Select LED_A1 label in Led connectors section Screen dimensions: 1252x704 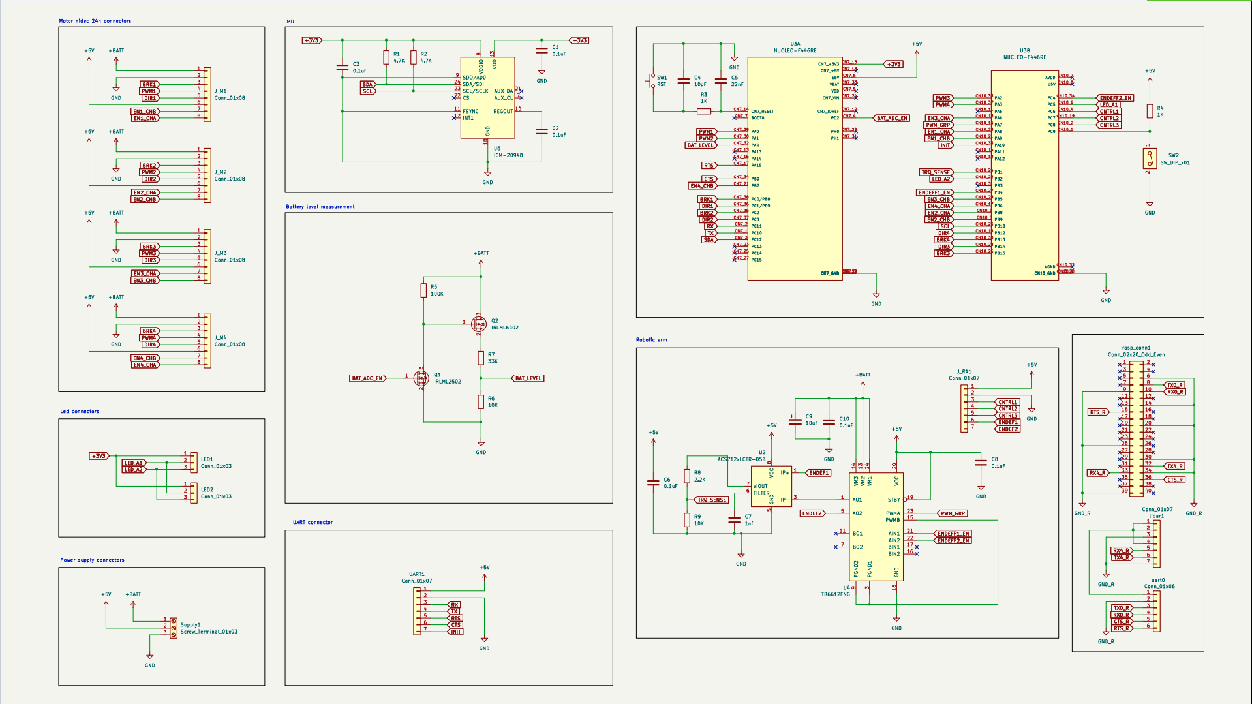coord(133,463)
